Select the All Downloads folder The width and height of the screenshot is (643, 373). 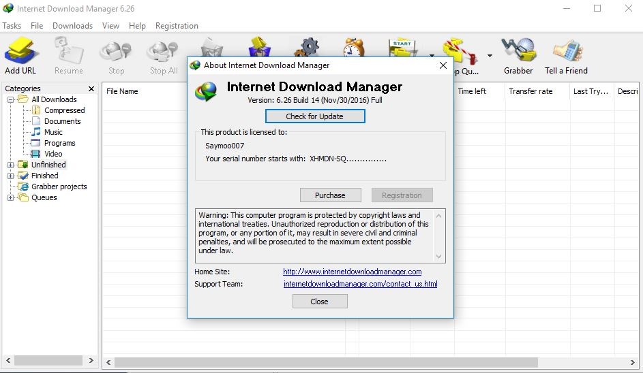[54, 99]
